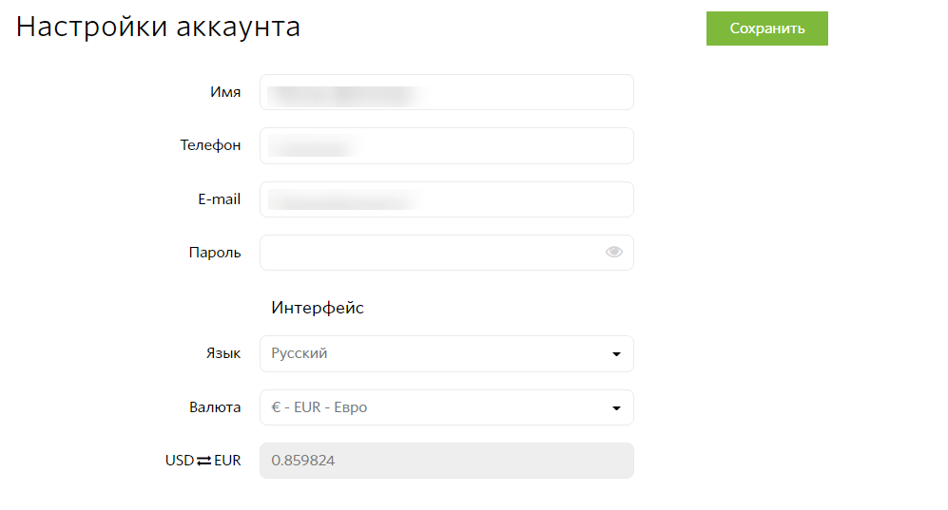Click the arrow of the EUR currency dropdown
The width and height of the screenshot is (948, 510).
click(x=616, y=408)
